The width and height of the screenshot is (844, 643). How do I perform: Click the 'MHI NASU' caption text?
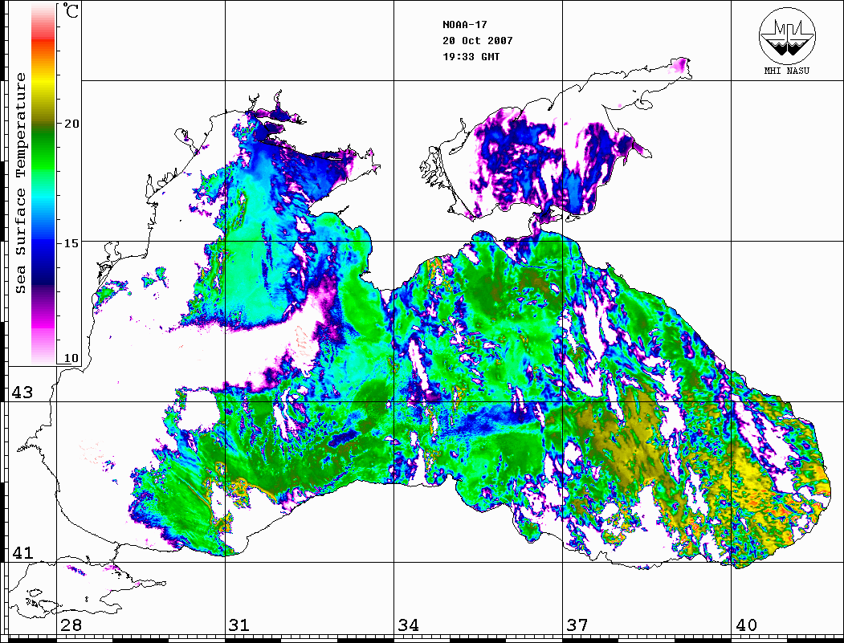coord(786,71)
